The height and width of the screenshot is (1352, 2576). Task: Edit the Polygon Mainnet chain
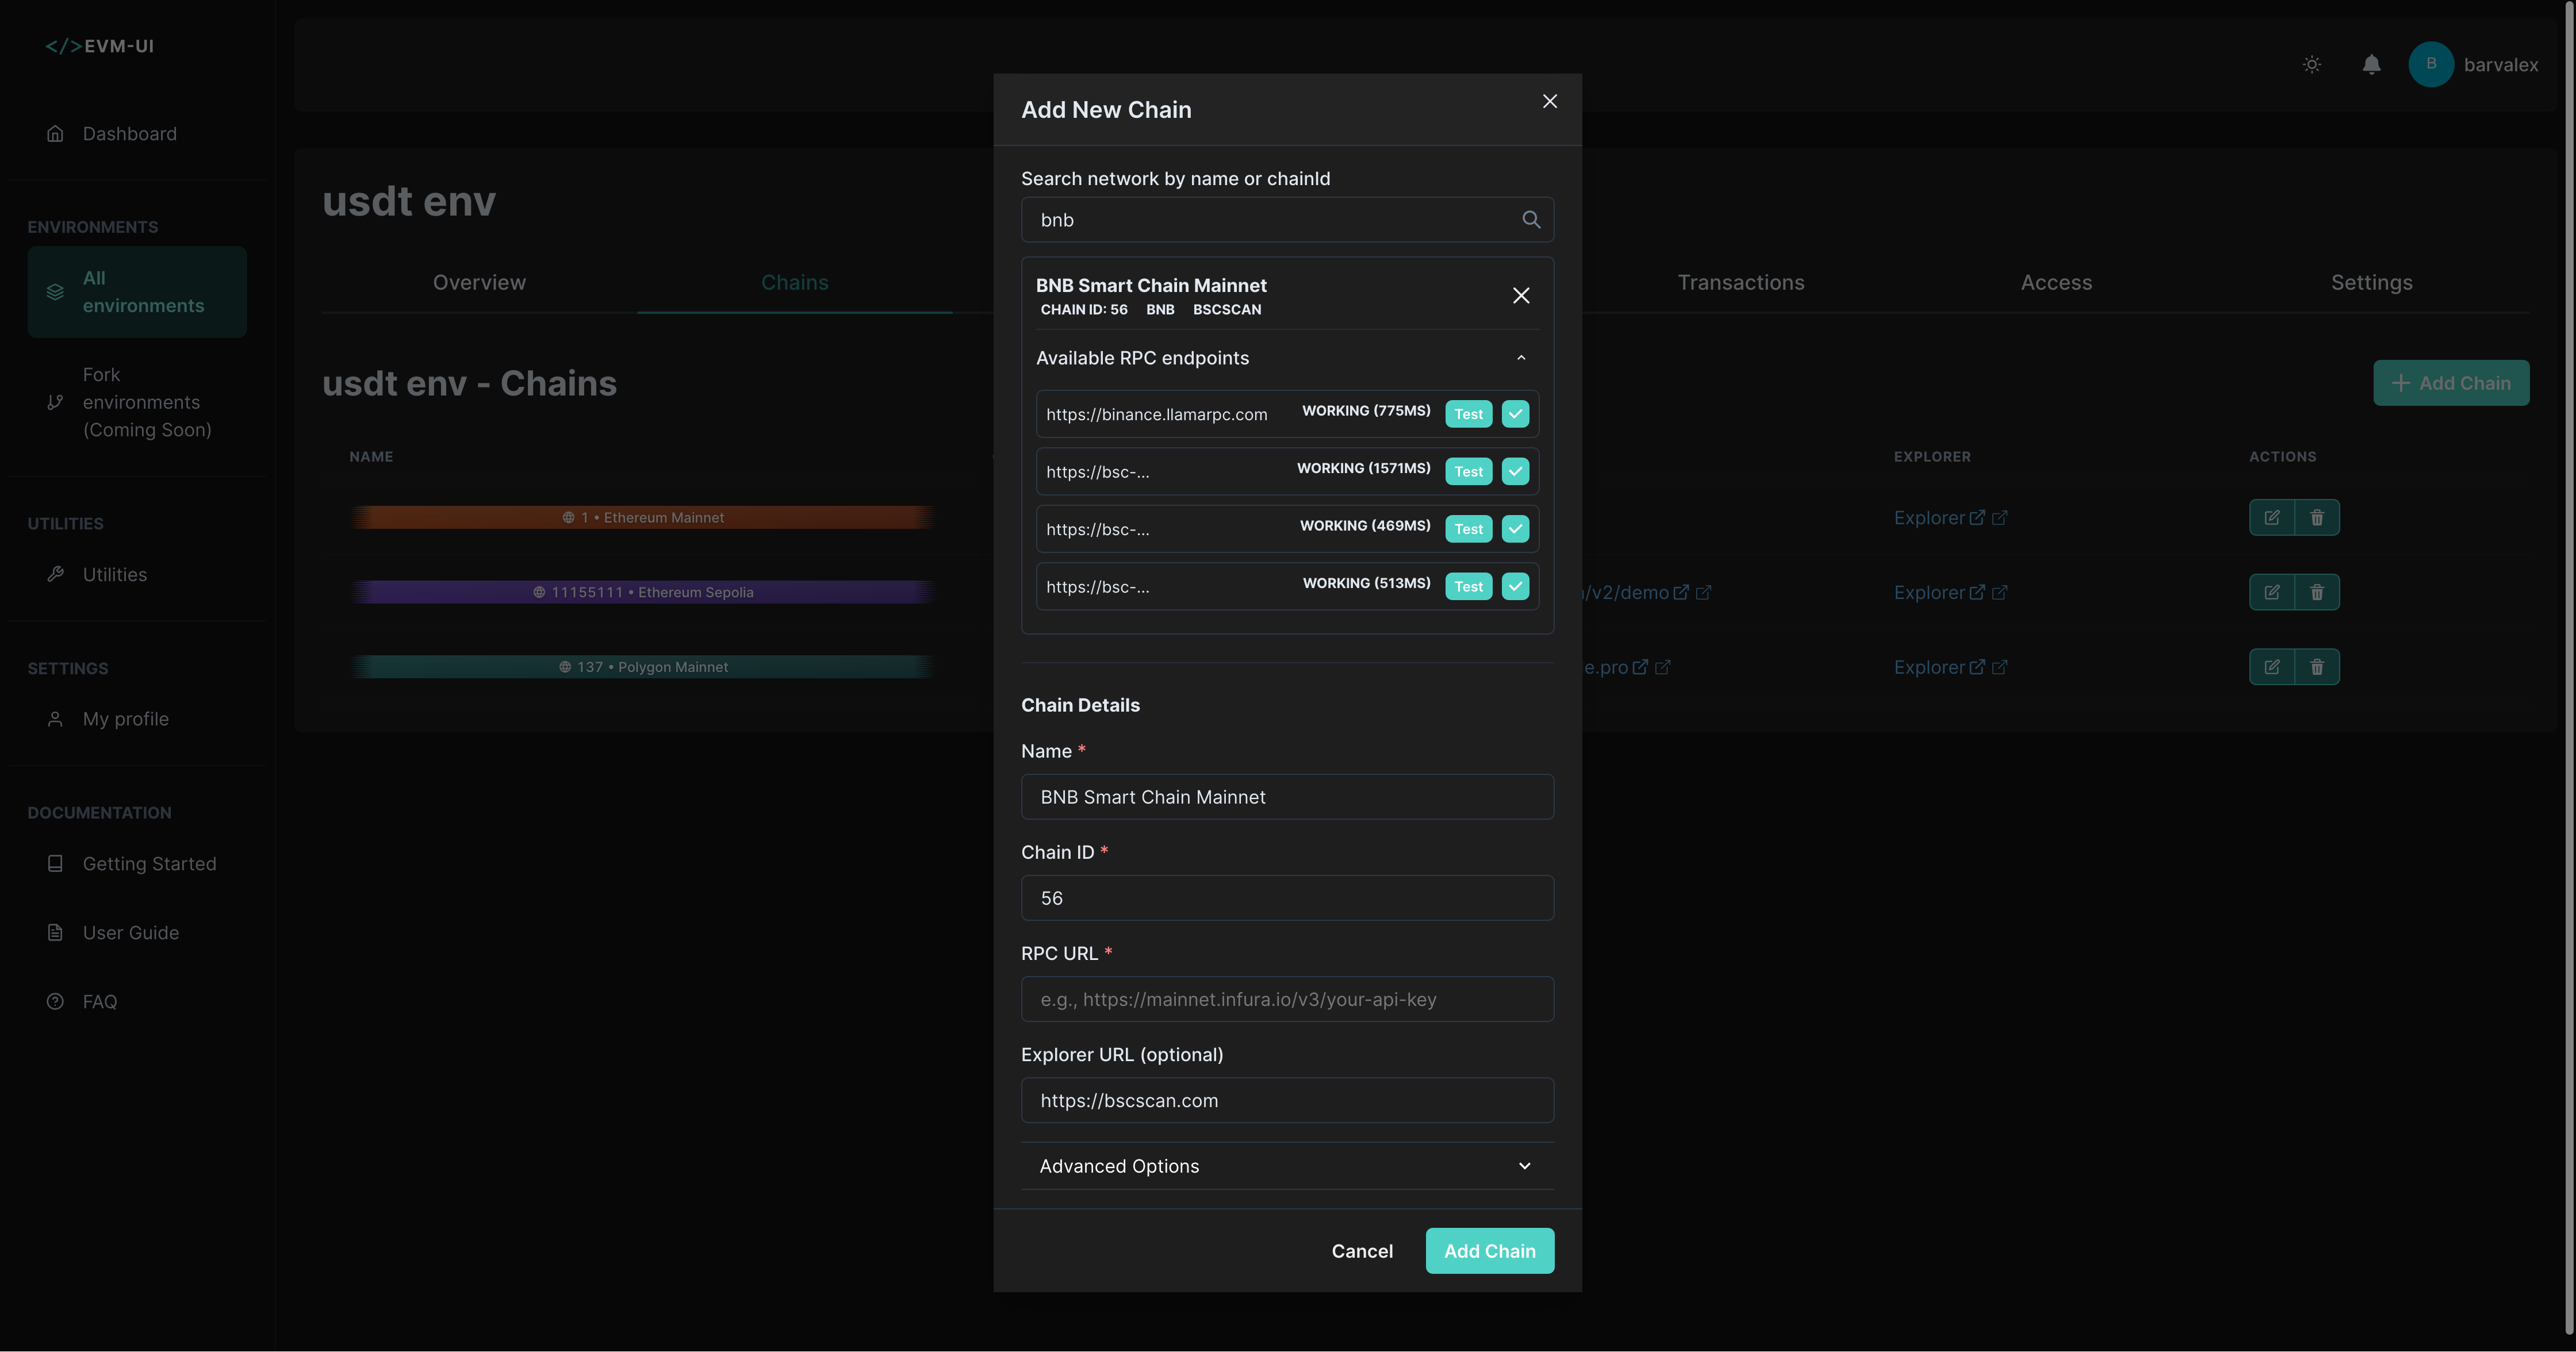(2271, 667)
